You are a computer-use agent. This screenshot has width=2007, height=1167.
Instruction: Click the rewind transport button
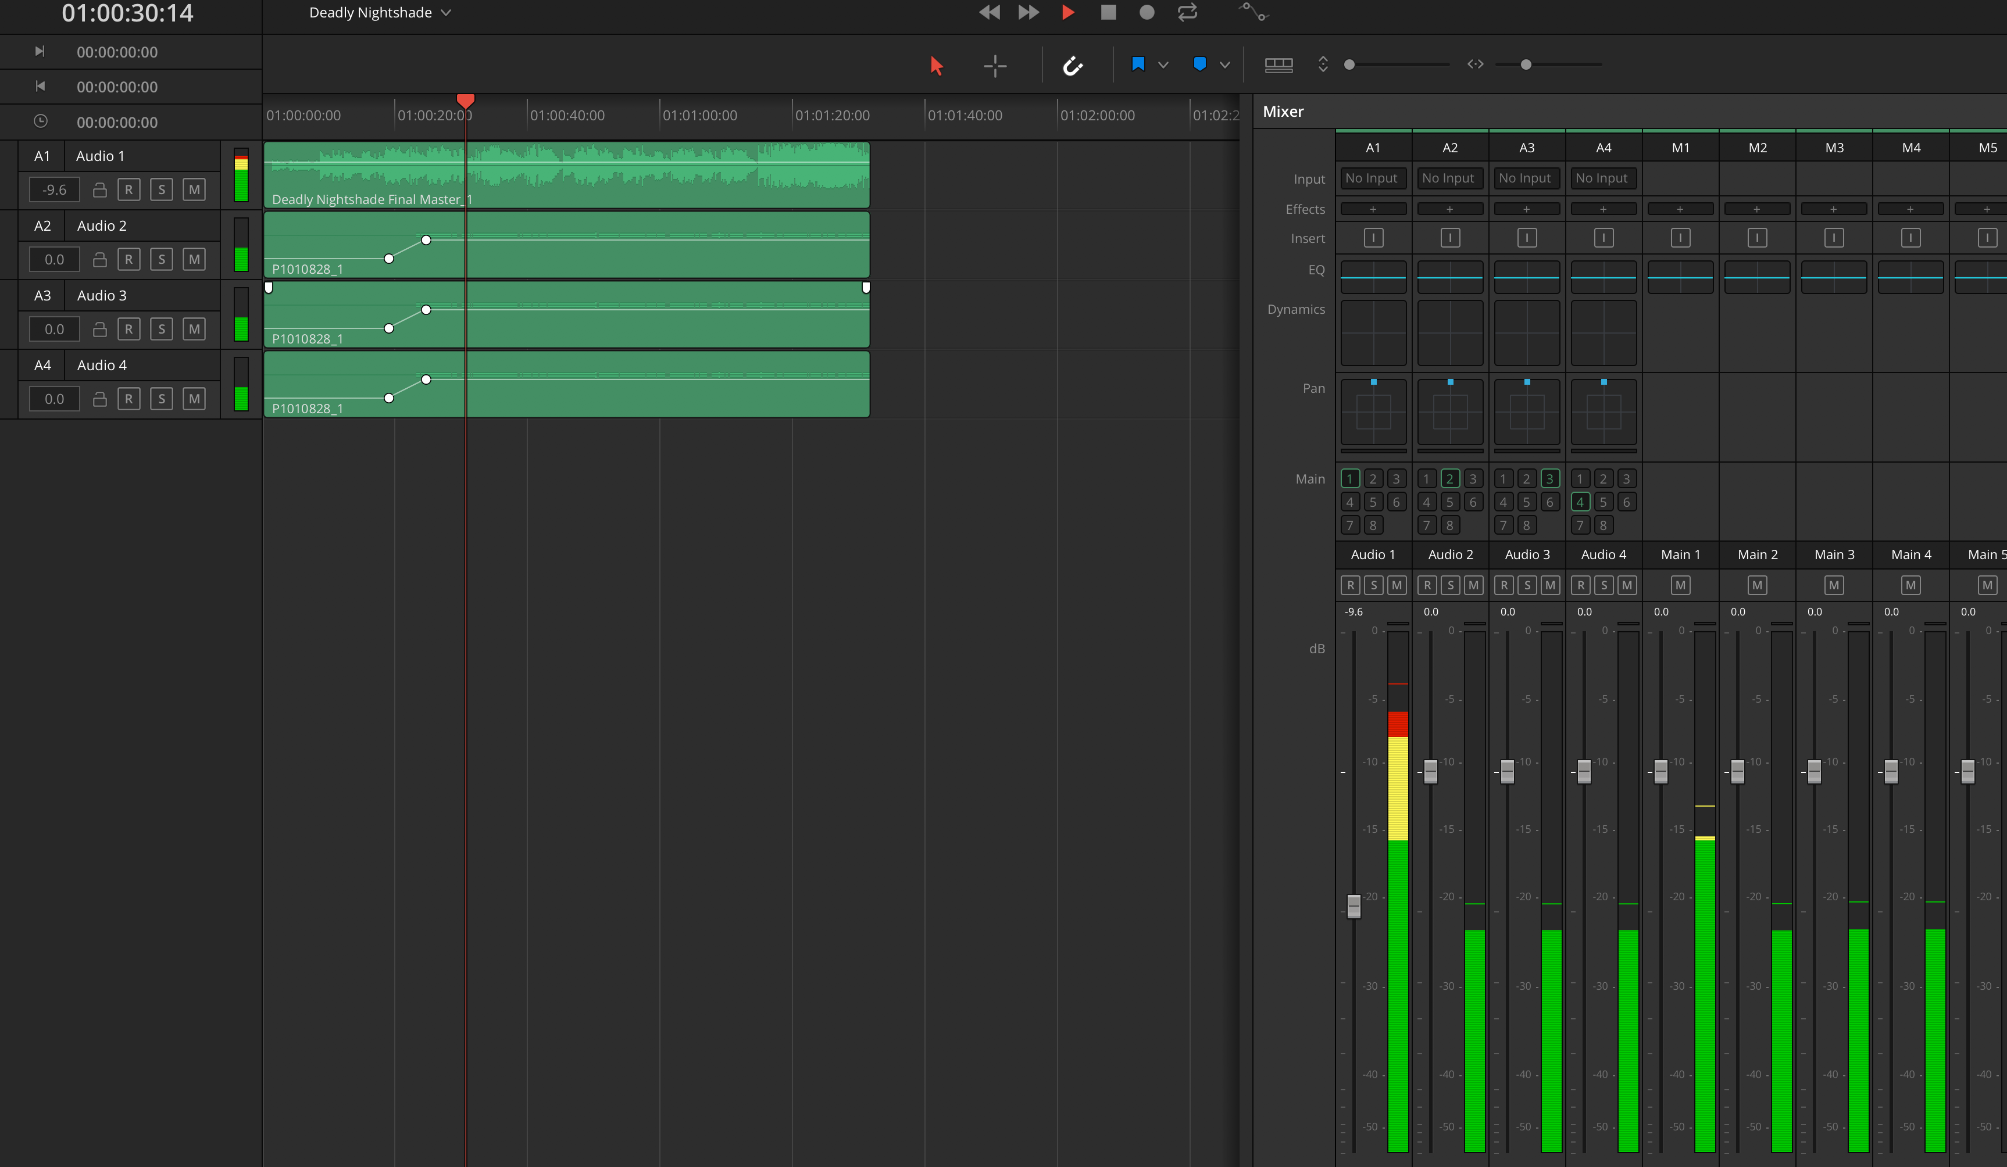click(x=989, y=12)
